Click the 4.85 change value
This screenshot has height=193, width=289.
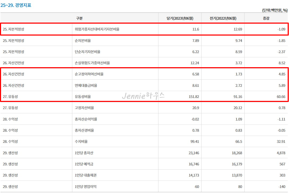coord(282,74)
